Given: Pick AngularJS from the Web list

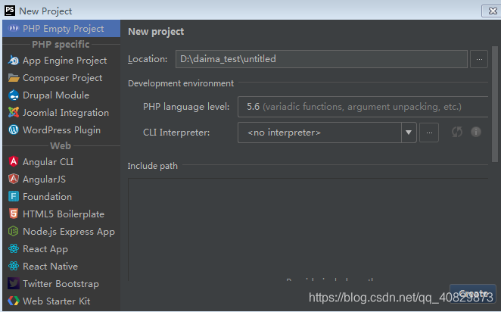Looking at the screenshot, I should click(x=44, y=179).
